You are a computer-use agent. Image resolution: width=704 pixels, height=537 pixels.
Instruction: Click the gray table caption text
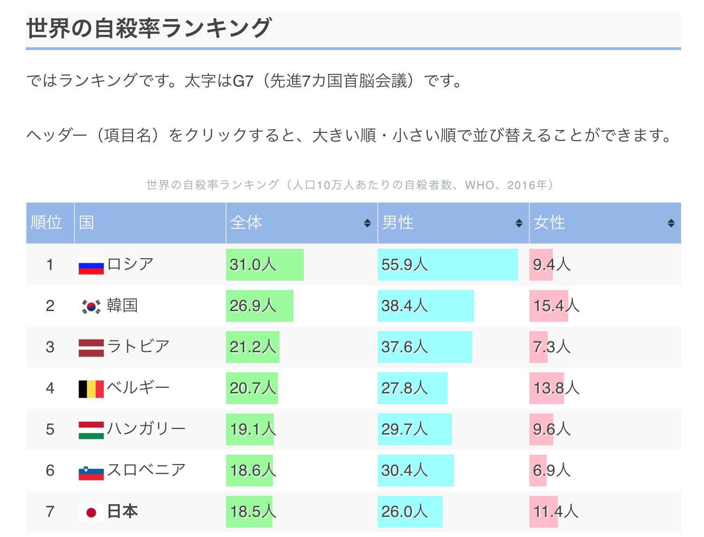pos(350,185)
